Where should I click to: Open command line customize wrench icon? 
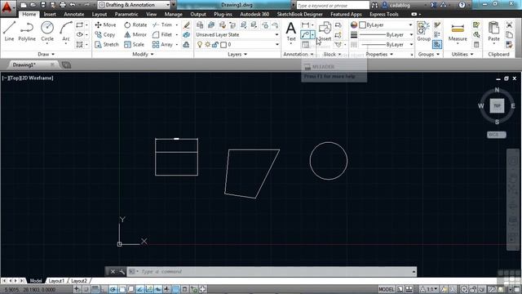[x=122, y=272]
